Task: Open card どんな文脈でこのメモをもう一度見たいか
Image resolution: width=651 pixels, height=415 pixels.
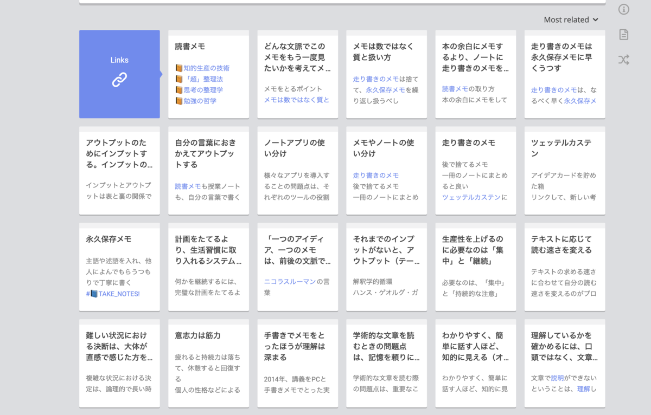Action: pyautogui.click(x=298, y=74)
